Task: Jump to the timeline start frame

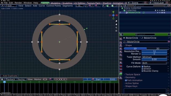Action: [55, 79]
